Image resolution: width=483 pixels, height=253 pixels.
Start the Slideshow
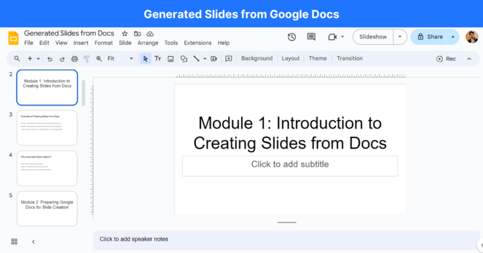373,37
